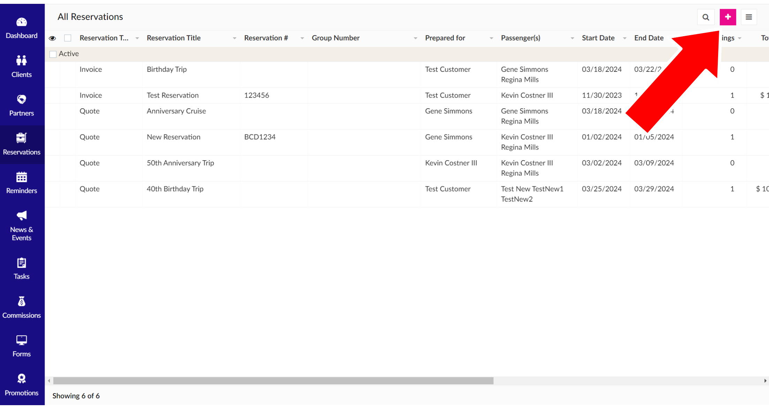Viewport: 769px width, 409px height.
Task: Click the right scroll arrow
Action: pyautogui.click(x=765, y=381)
